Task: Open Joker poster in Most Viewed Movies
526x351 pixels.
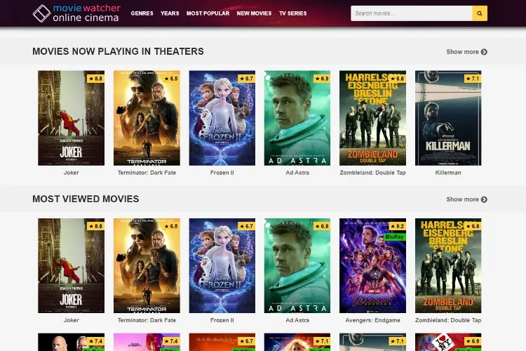Action: [71, 265]
